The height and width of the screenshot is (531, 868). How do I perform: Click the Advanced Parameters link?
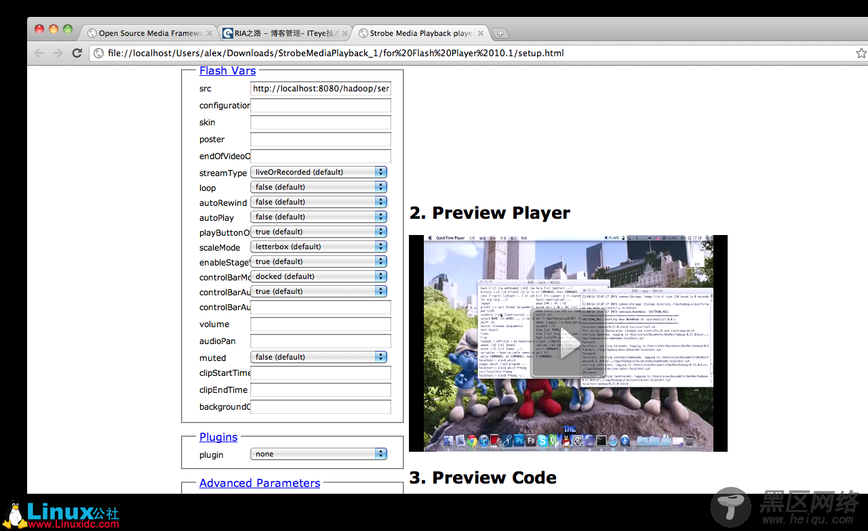[259, 483]
